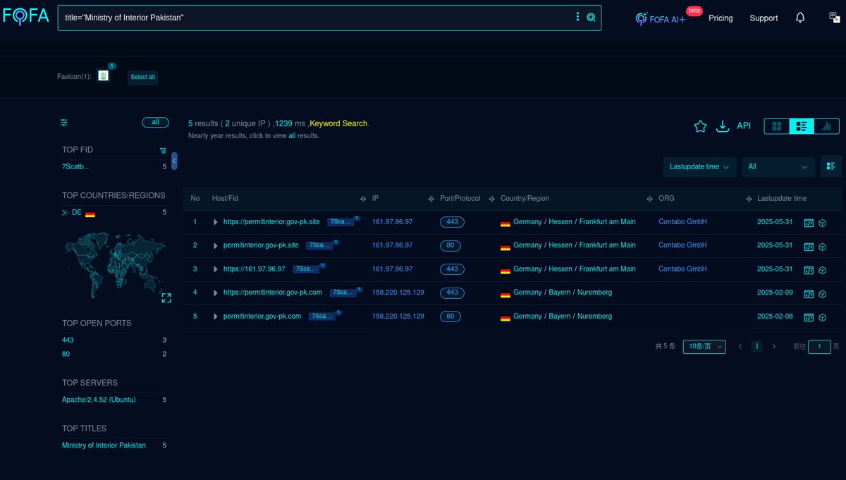This screenshot has width=846, height=480.
Task: Toggle the all filter pill
Action: tap(155, 123)
